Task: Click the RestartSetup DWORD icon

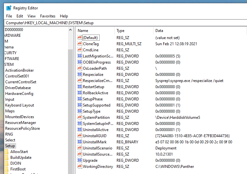Action: [80, 87]
